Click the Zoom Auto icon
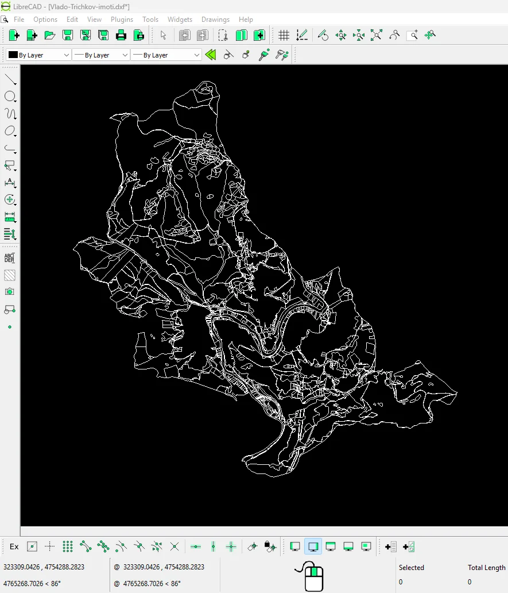508x593 pixels. (x=377, y=36)
